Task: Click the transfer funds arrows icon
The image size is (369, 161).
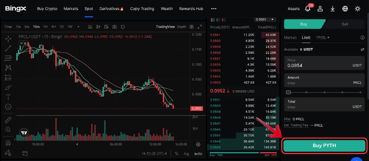Action: point(362,49)
